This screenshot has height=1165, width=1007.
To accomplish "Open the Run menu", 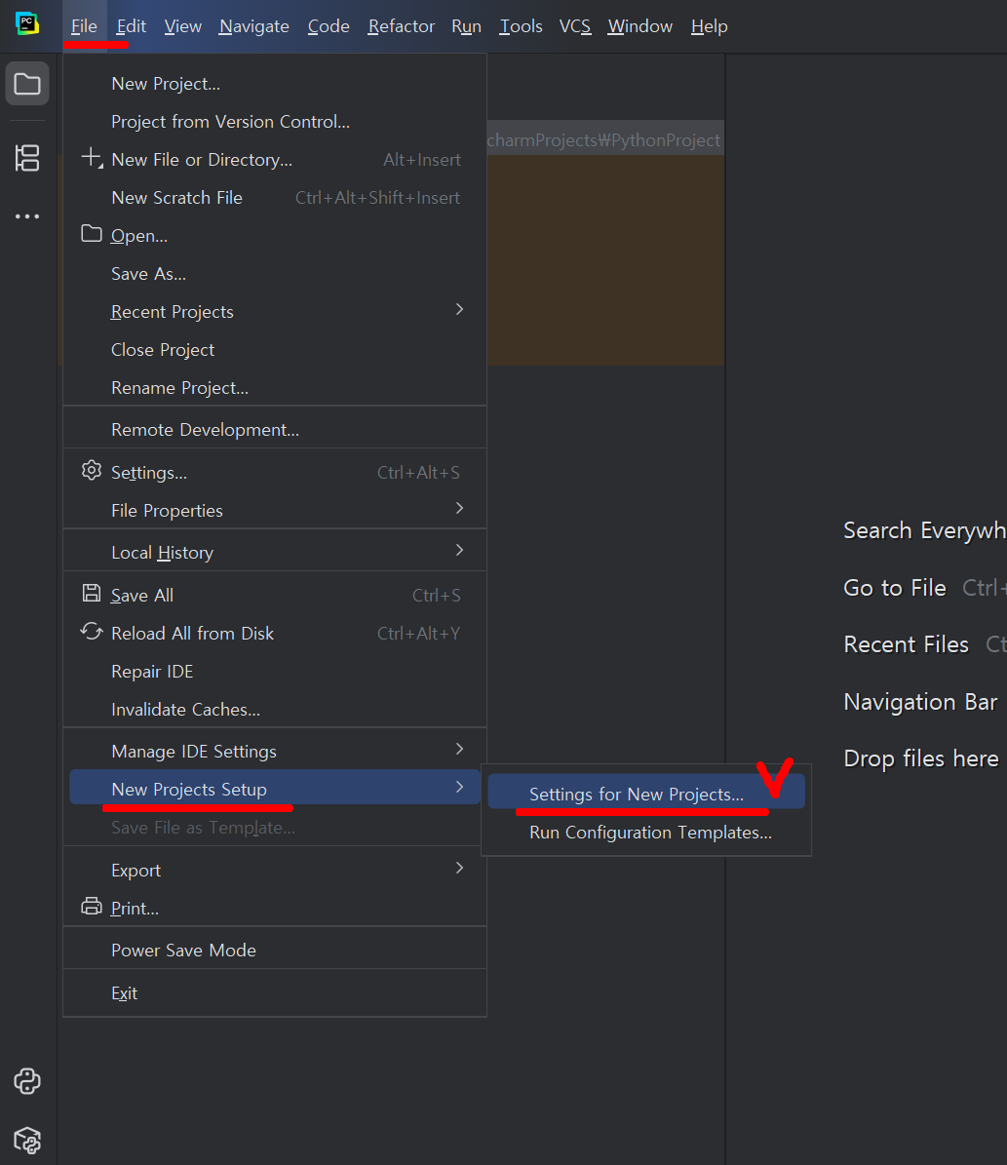I will coord(467,26).
